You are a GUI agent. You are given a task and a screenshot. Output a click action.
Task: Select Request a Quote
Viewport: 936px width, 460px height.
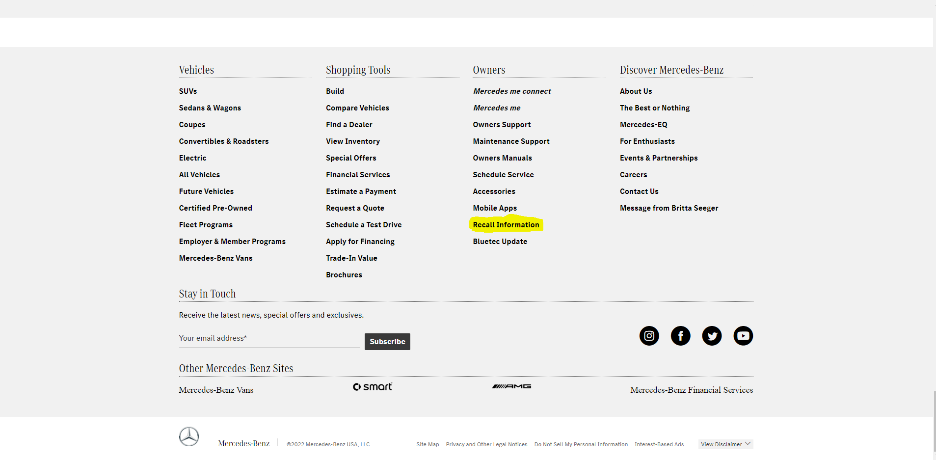click(x=355, y=208)
